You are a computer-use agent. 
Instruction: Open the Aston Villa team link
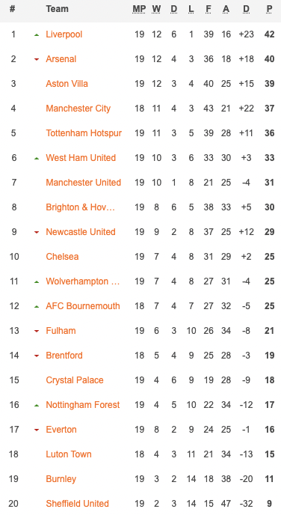(67, 83)
